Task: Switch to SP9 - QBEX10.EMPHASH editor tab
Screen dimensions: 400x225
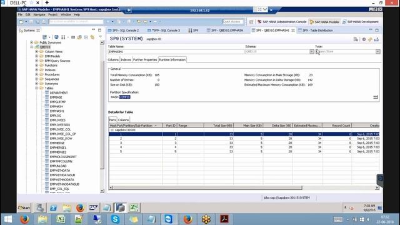Action: 225,31
